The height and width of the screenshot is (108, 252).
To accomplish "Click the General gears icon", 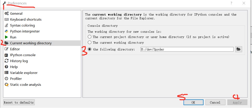I will 7,14.
